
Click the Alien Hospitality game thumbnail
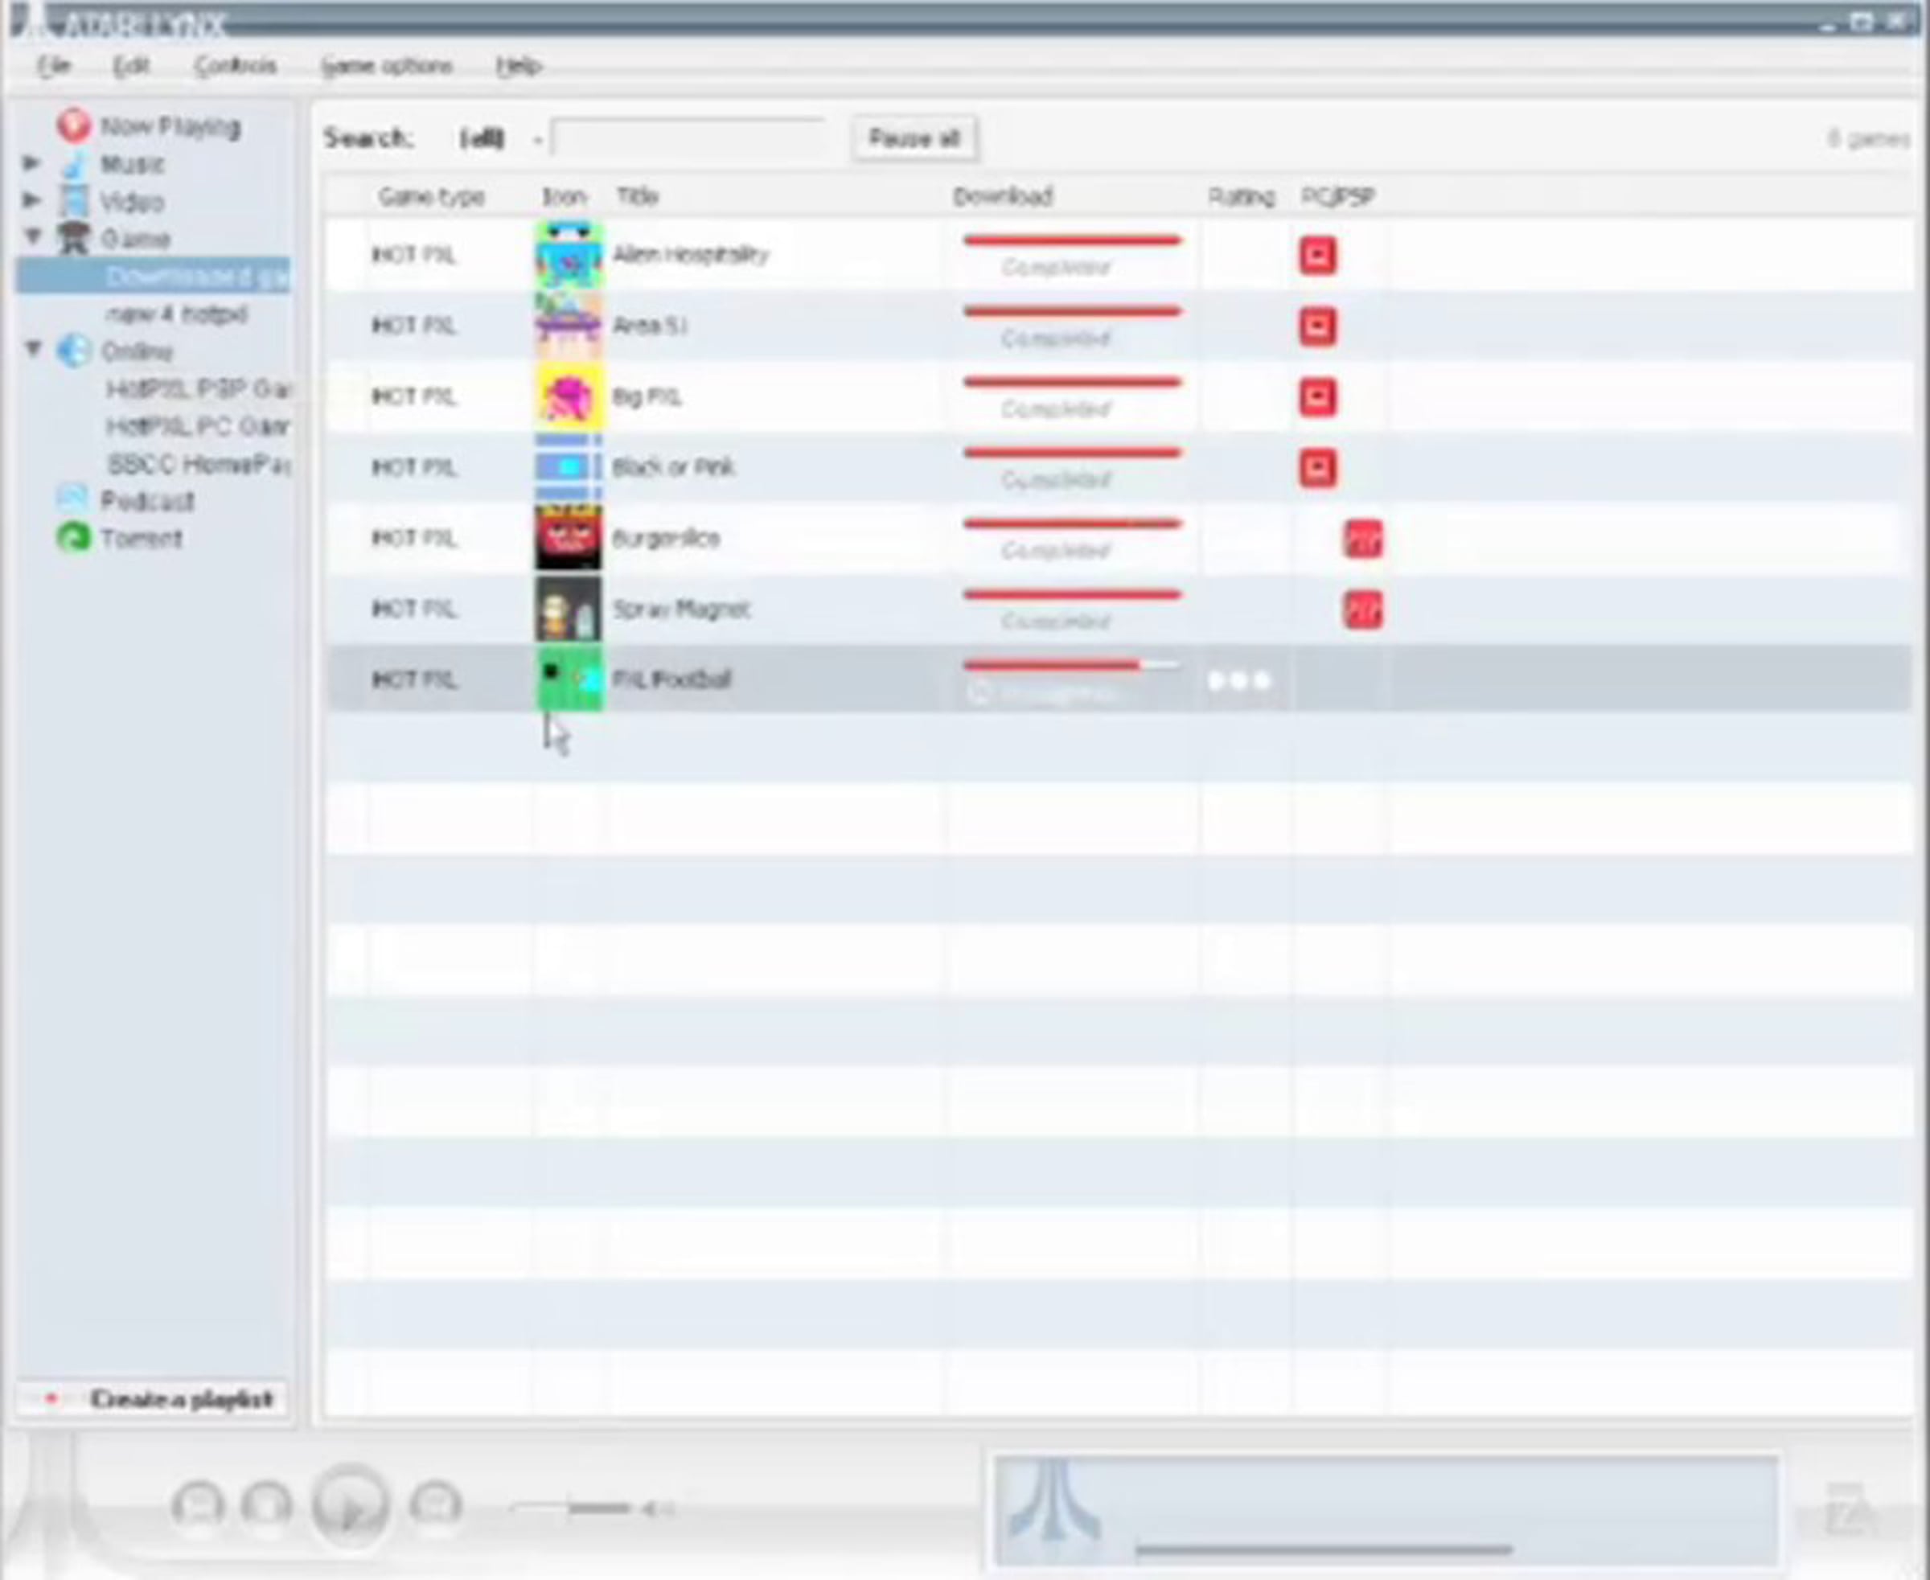(568, 255)
